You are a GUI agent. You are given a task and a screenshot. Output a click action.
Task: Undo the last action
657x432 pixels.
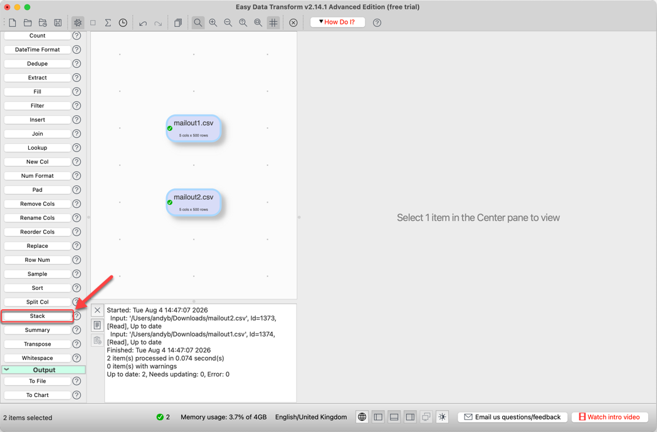(x=143, y=23)
